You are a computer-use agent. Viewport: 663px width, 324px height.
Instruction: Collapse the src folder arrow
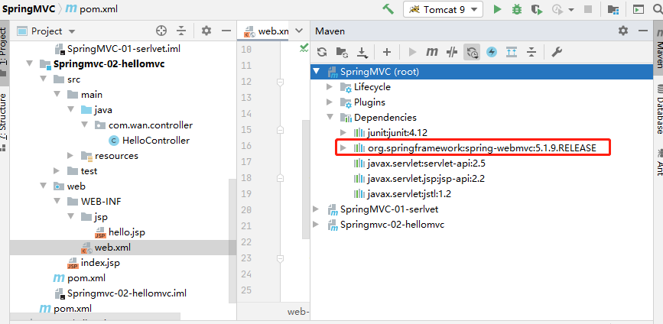(x=43, y=79)
